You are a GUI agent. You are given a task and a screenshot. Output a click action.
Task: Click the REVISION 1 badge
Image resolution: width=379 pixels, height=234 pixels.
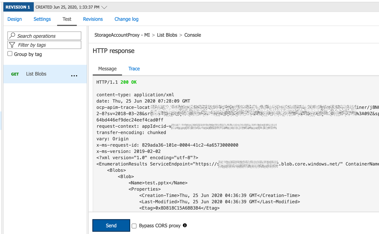18,7
